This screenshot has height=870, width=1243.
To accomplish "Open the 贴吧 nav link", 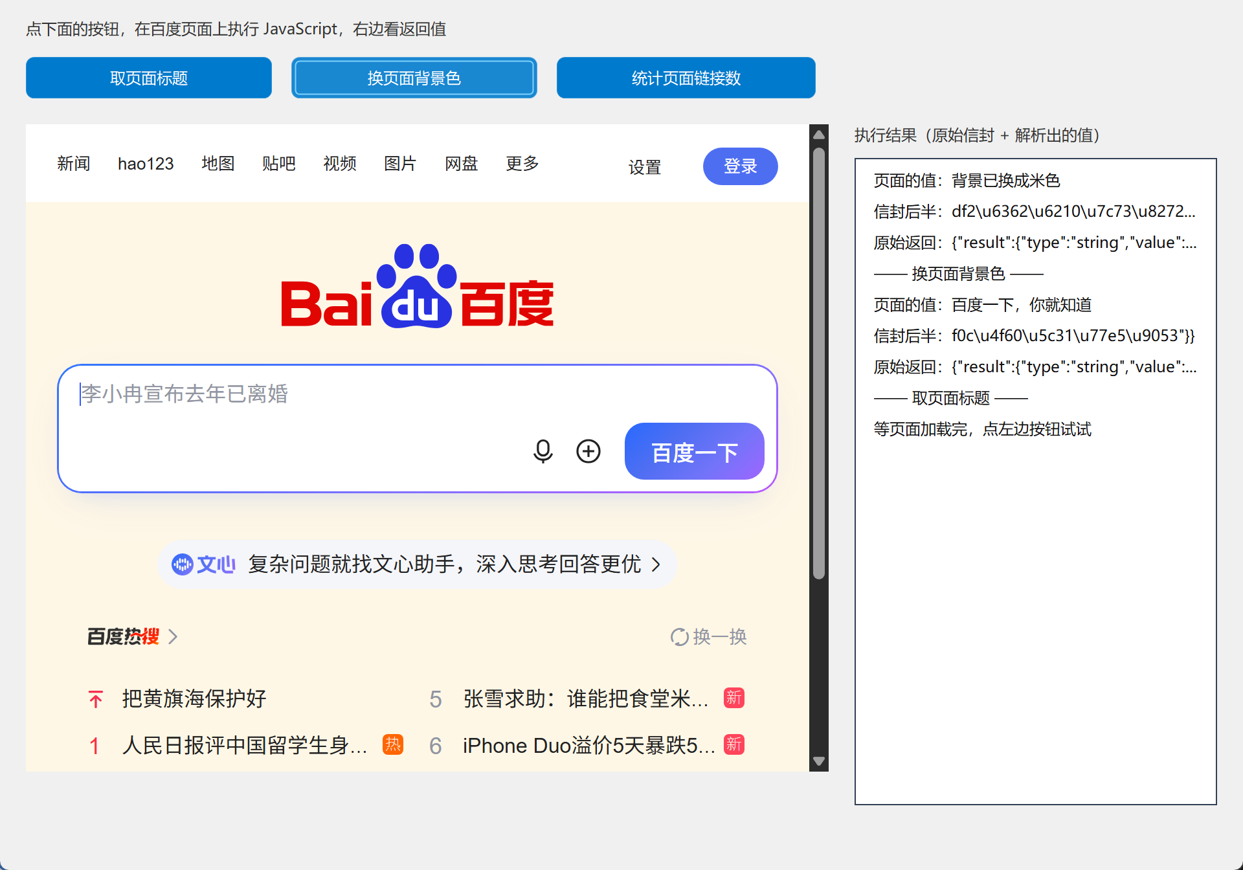I will (279, 164).
